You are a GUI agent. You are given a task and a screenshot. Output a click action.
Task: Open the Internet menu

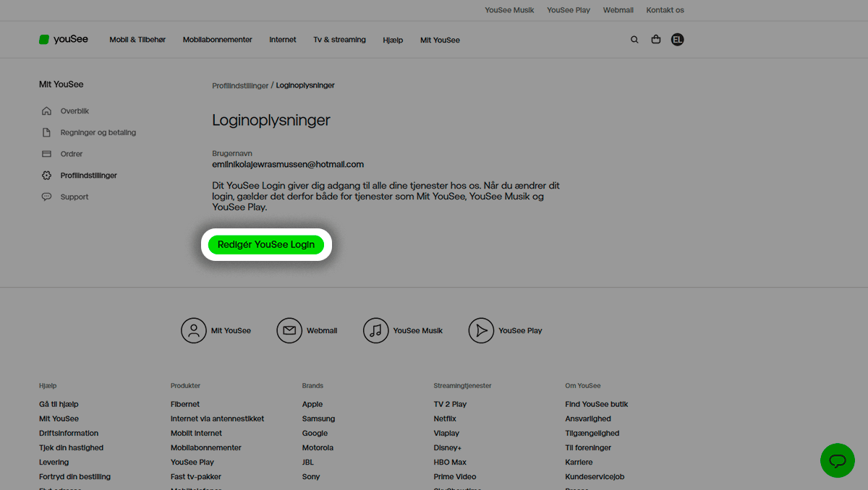point(283,40)
